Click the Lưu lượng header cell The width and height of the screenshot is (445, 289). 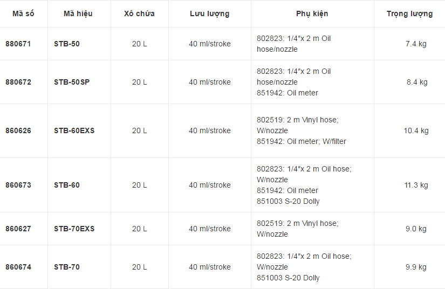point(210,14)
